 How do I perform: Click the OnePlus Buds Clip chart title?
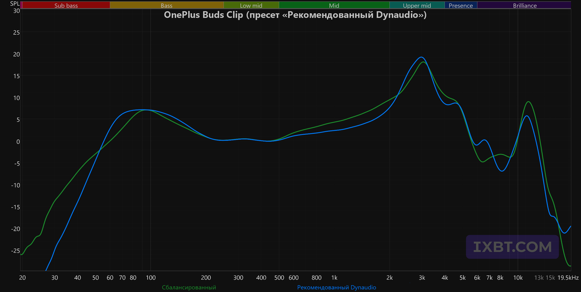point(295,16)
